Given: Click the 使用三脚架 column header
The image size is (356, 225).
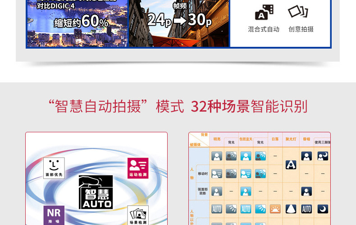Looking at the screenshot, I should click(x=322, y=142).
